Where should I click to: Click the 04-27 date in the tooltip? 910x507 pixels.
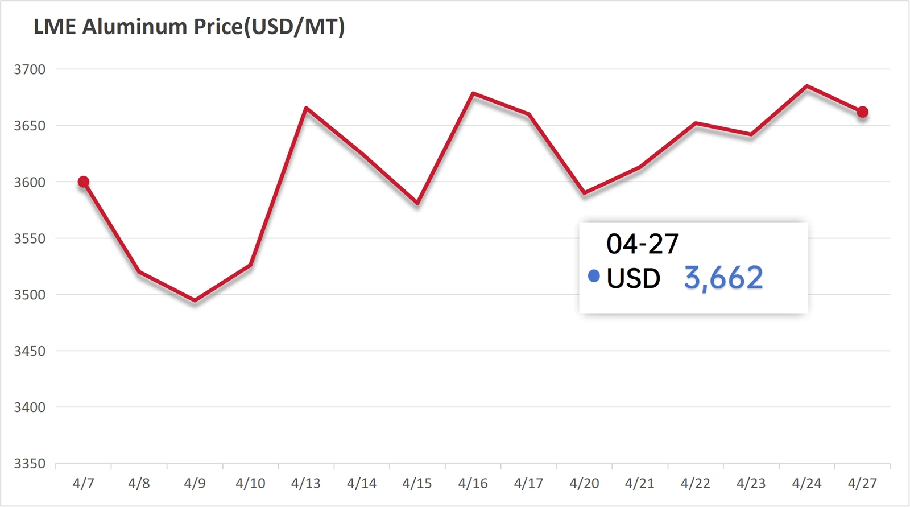642,244
